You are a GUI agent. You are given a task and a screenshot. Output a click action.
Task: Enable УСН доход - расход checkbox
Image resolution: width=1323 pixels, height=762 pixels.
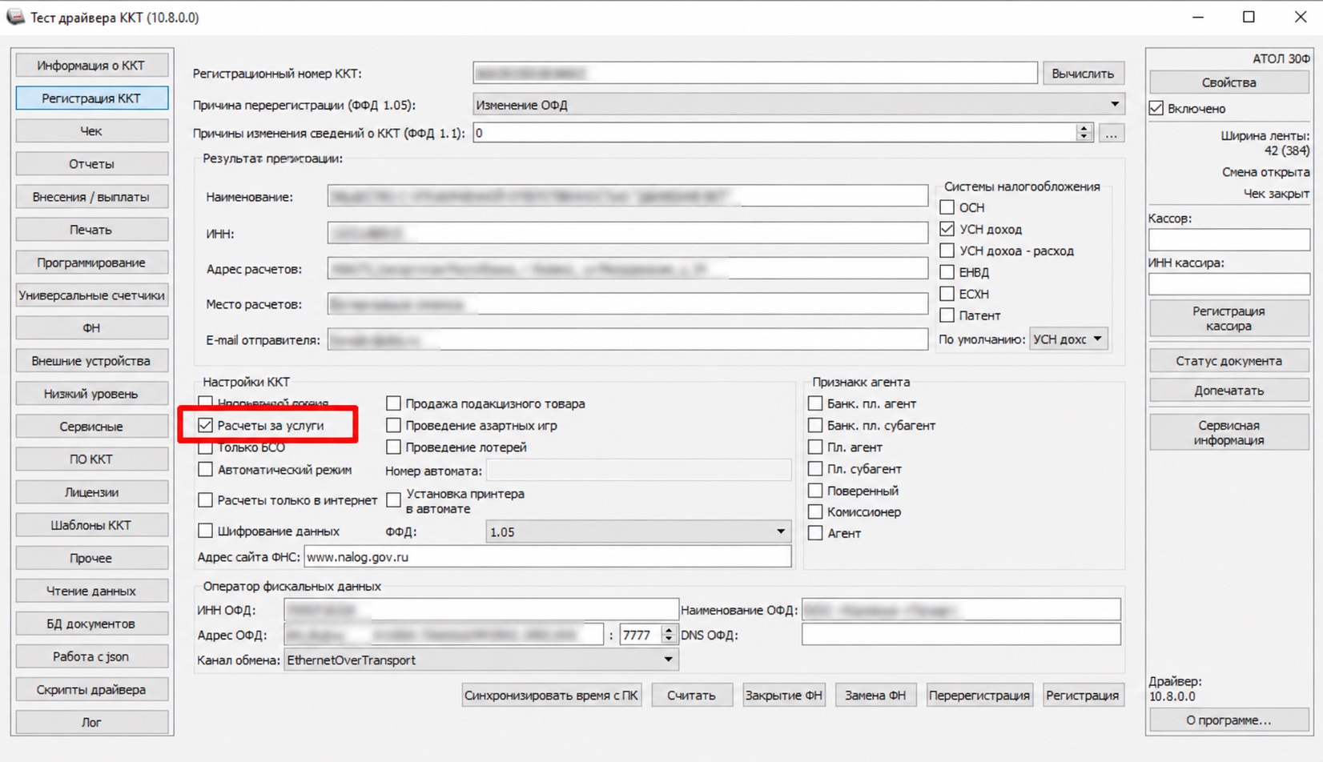tap(947, 251)
